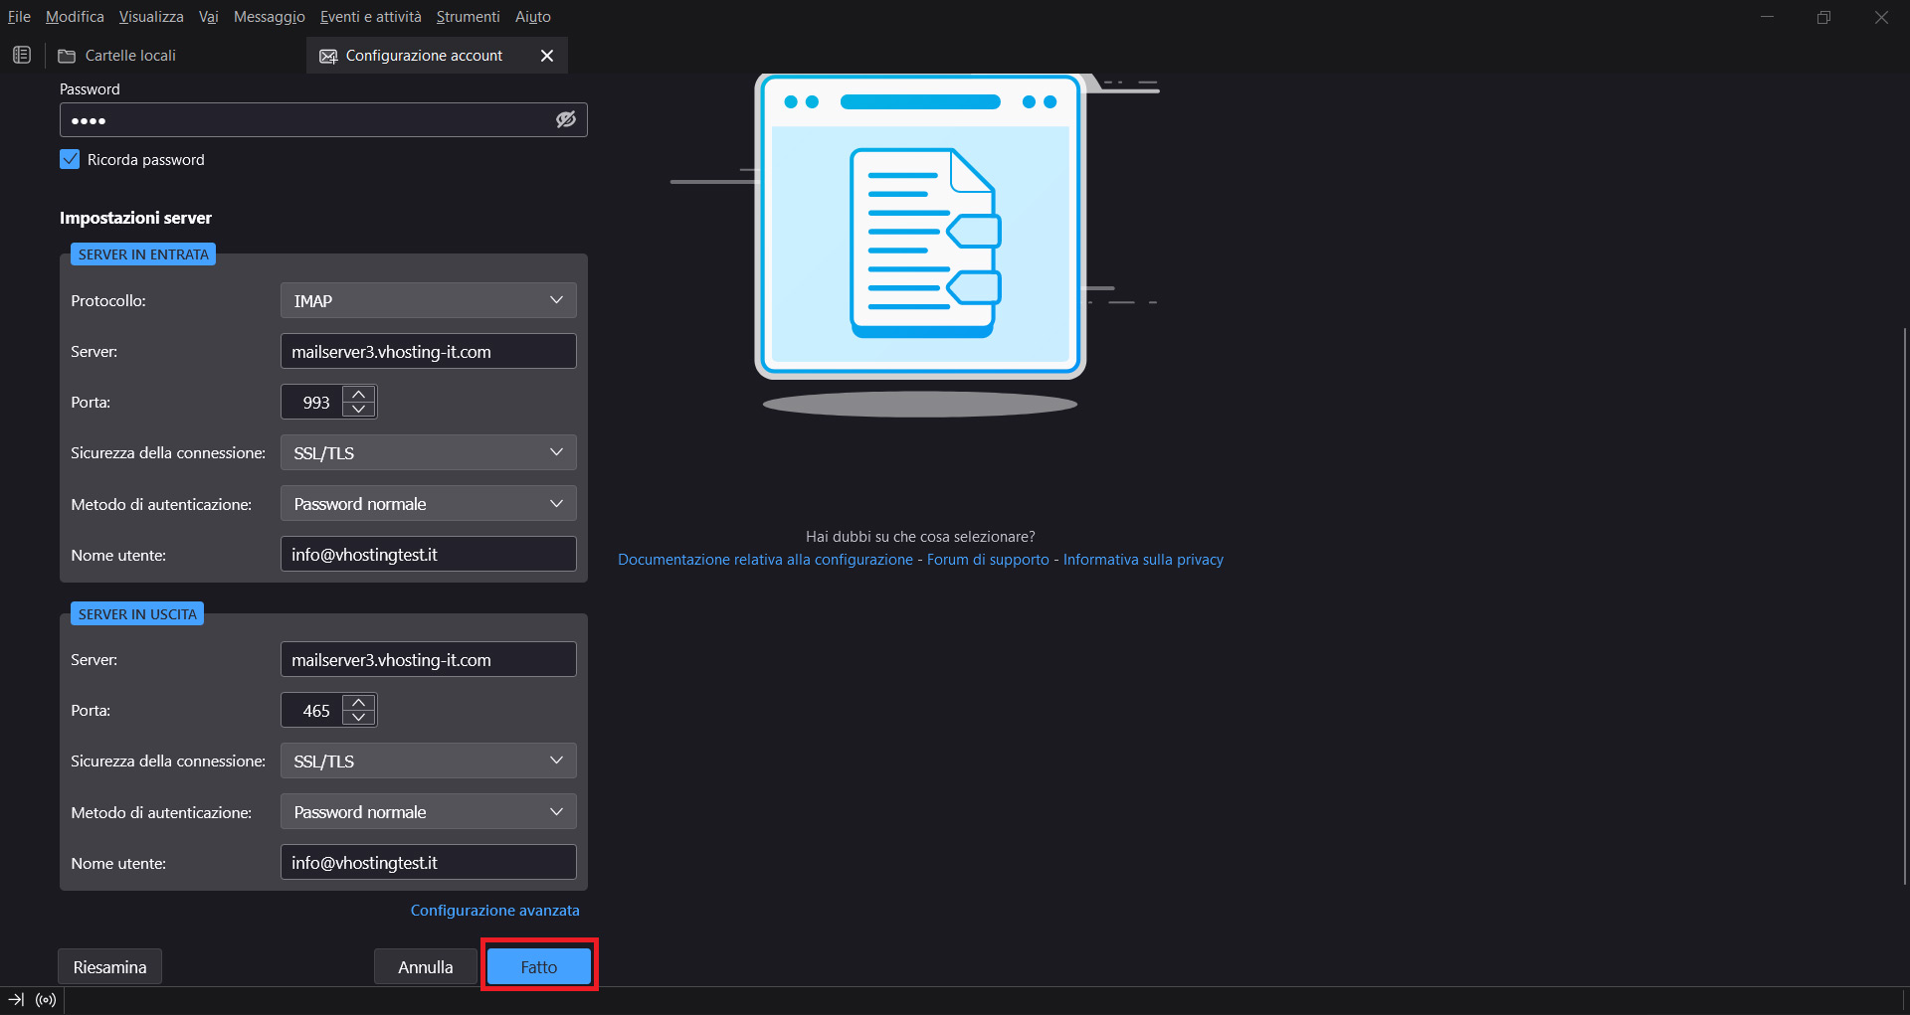Open incoming Sicurezza della connessione dropdown
Screen dimensions: 1910x1015
tap(428, 452)
